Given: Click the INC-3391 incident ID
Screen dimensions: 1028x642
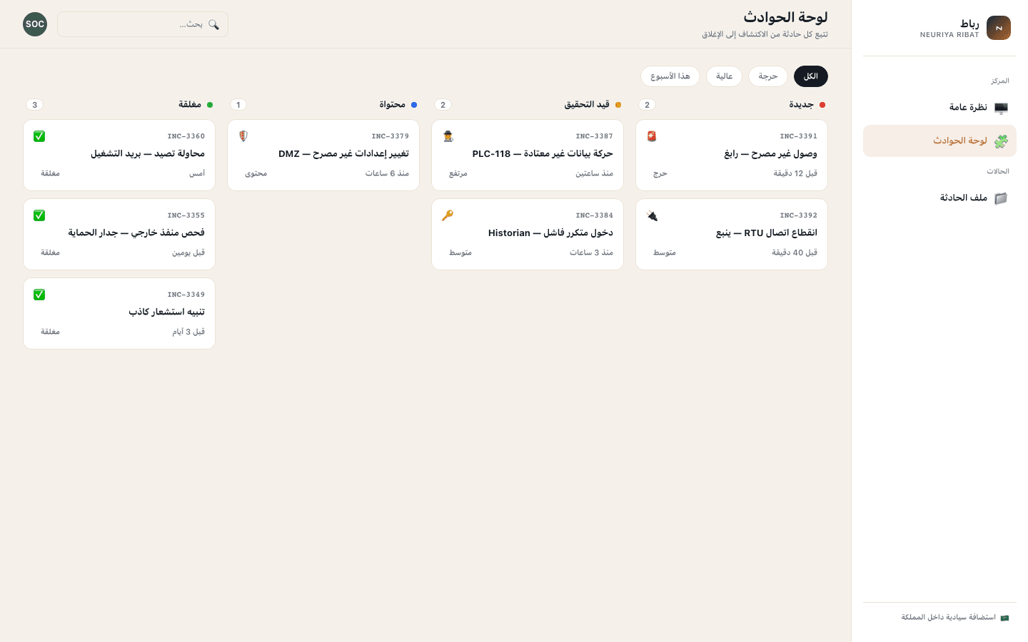Looking at the screenshot, I should 798,136.
